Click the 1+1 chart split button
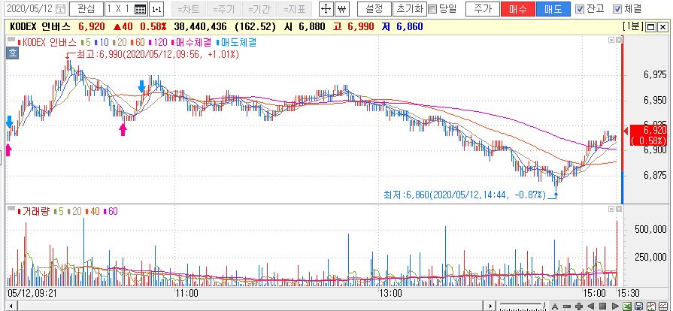 point(157,8)
